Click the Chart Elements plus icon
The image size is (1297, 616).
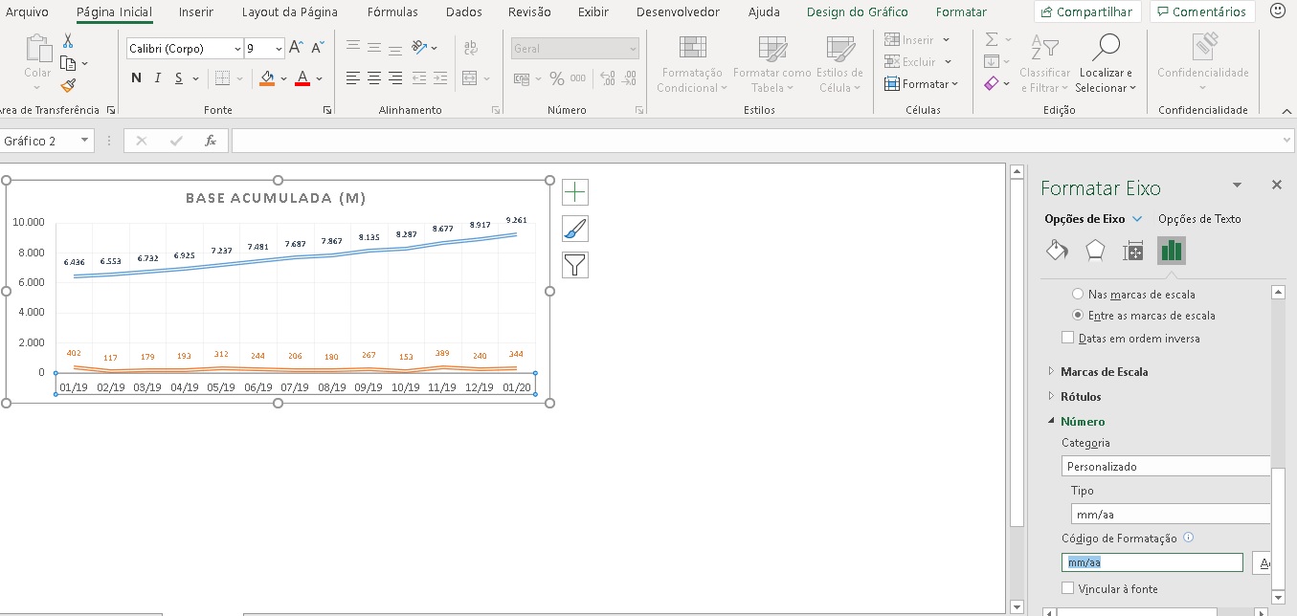(575, 193)
